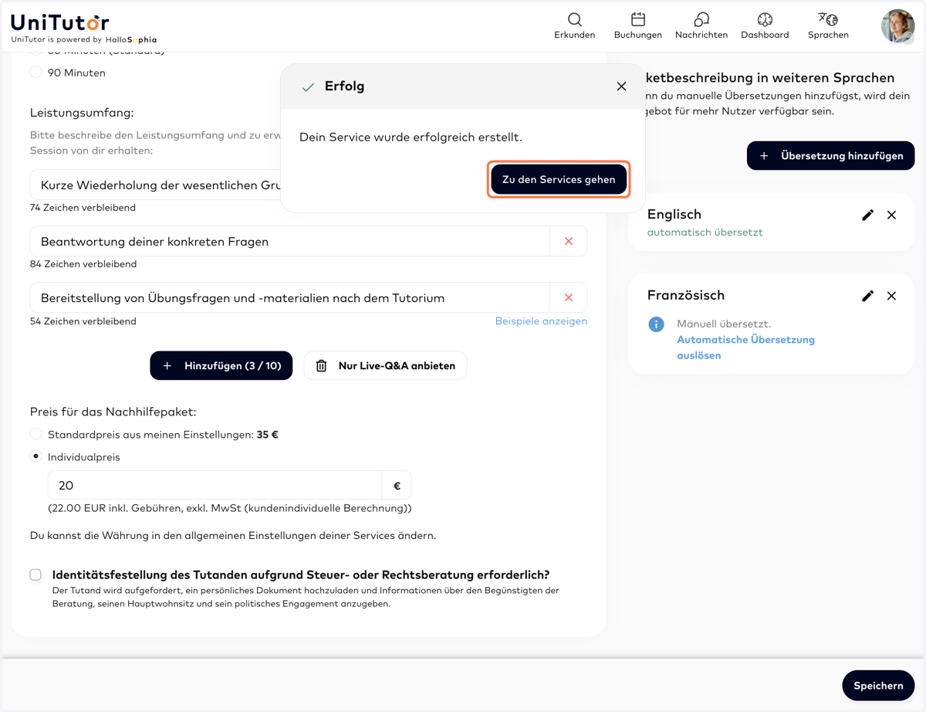Screen dimensions: 926x712
Task: Remove the Französisch translation
Action: [891, 296]
